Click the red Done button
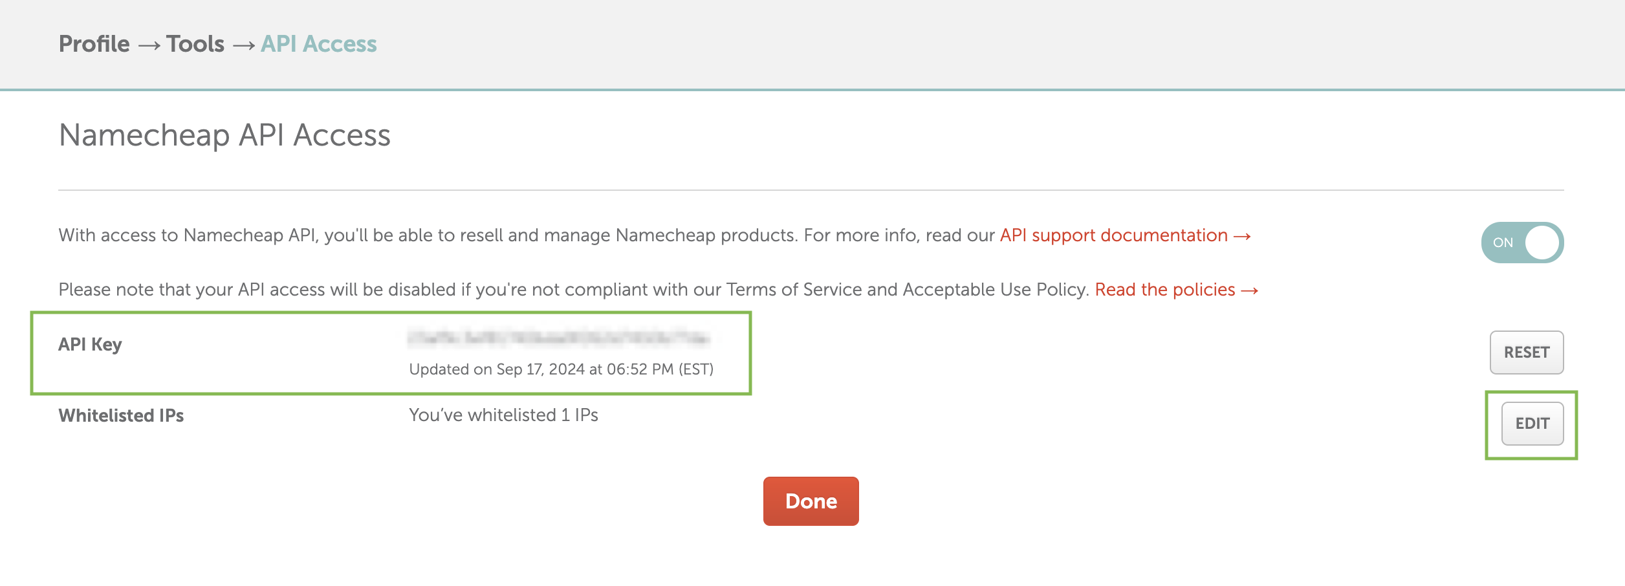The height and width of the screenshot is (586, 1625). [x=811, y=501]
